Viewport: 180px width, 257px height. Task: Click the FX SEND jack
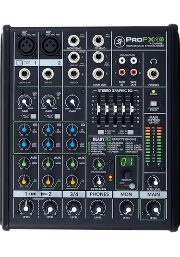(x=98, y=40)
